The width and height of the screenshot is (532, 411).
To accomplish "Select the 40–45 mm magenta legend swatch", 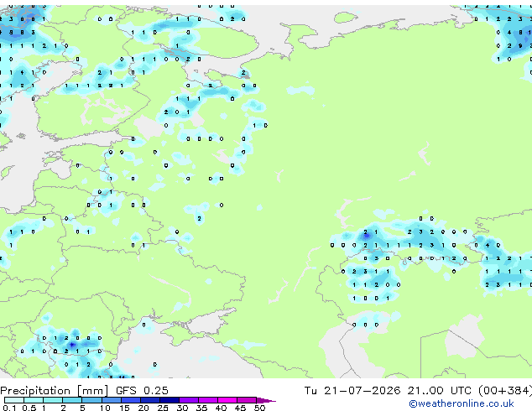I will [x=227, y=400].
